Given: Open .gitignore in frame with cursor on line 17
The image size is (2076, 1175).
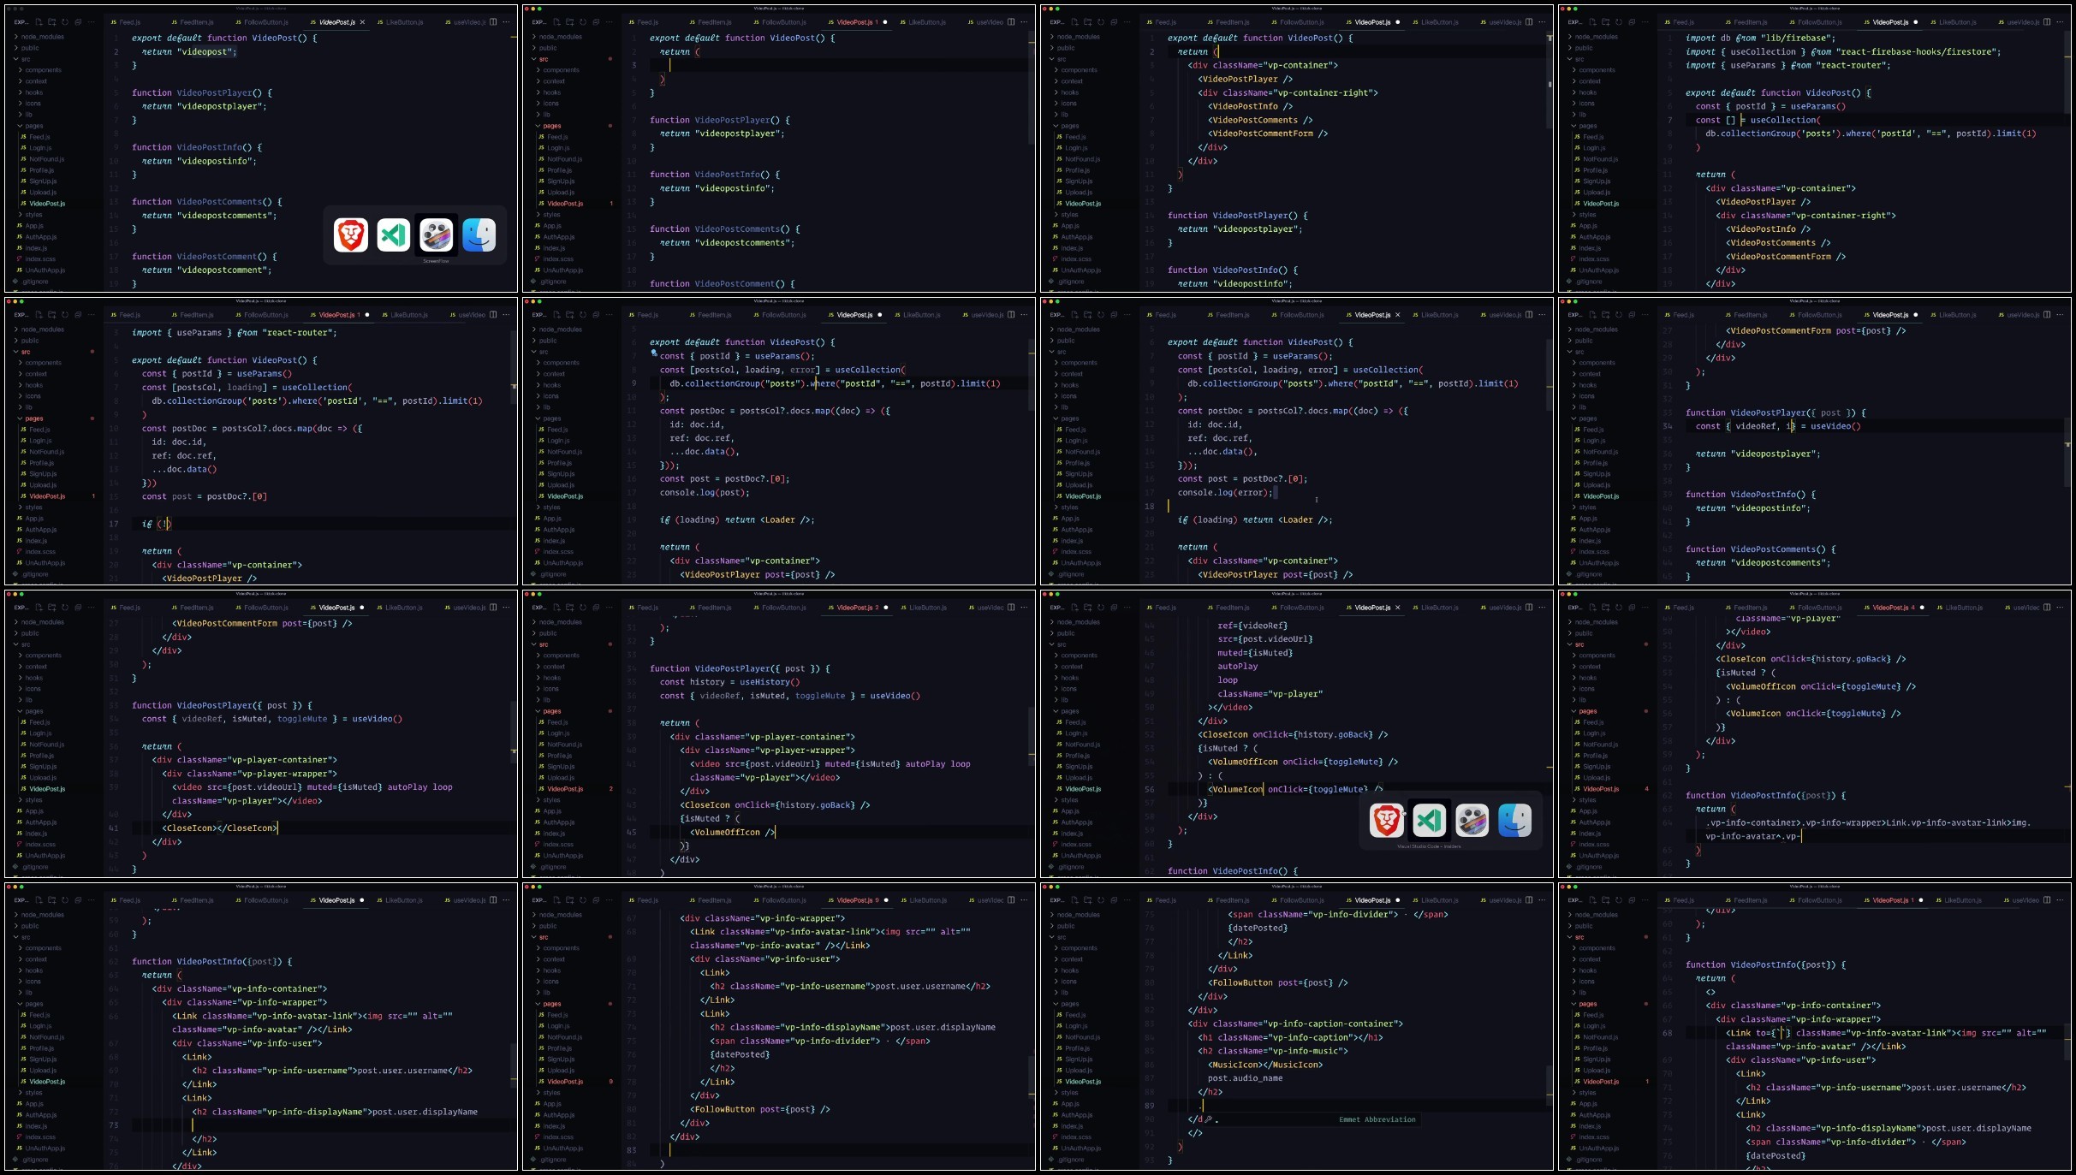Looking at the screenshot, I should tap(31, 574).
